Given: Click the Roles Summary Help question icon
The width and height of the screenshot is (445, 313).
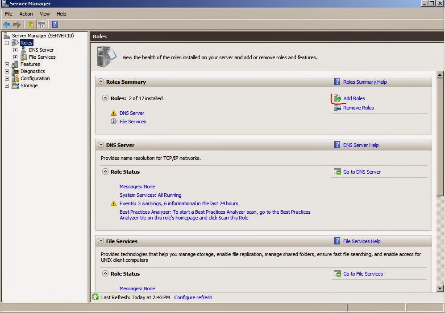Looking at the screenshot, I should click(337, 82).
